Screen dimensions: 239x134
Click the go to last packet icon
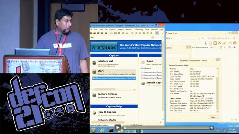point(151,33)
